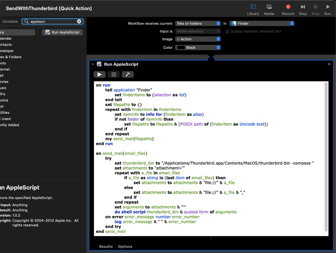
Task: Pick a color from Black dropdown
Action: tap(198, 48)
